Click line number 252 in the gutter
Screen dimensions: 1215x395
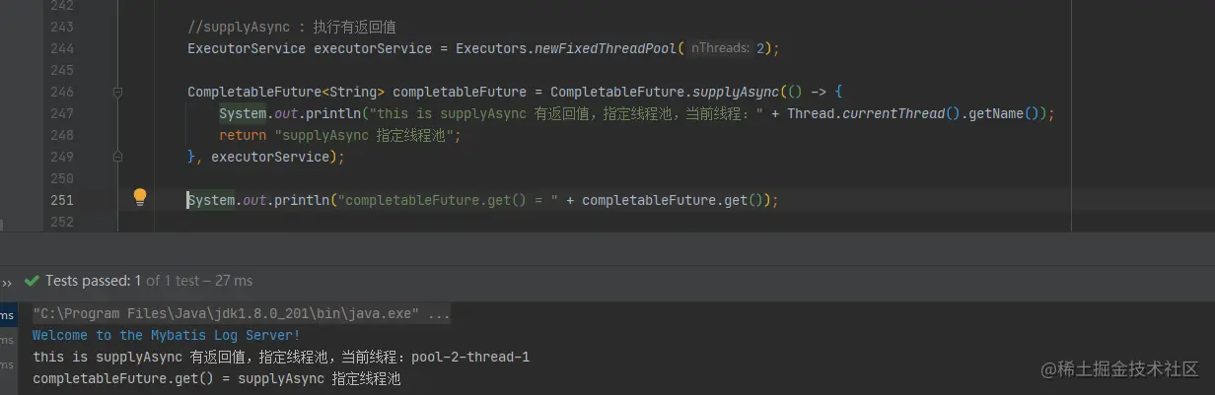(x=61, y=222)
